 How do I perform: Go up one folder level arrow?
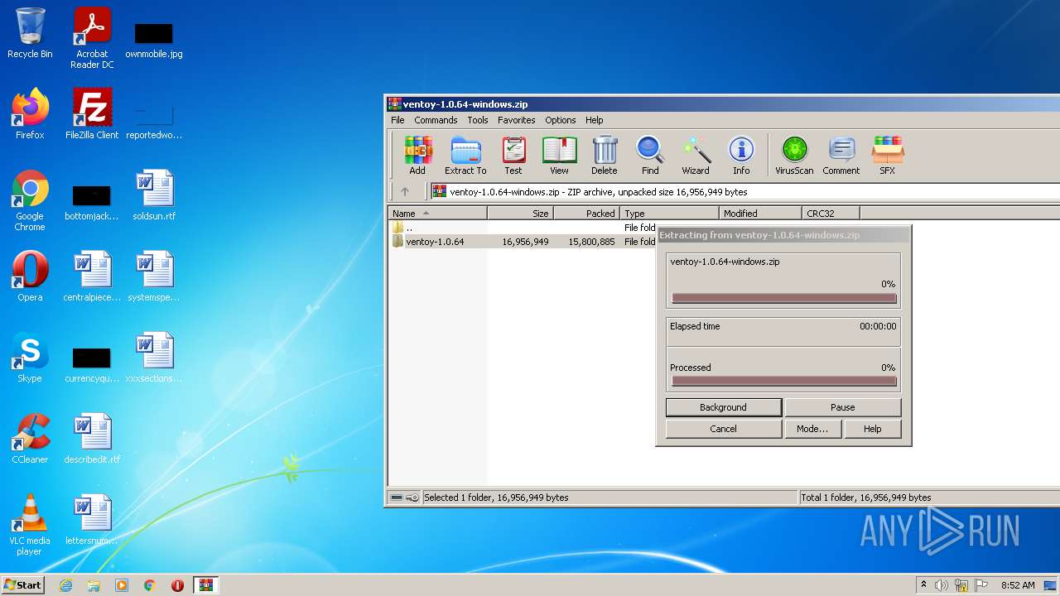tap(405, 191)
